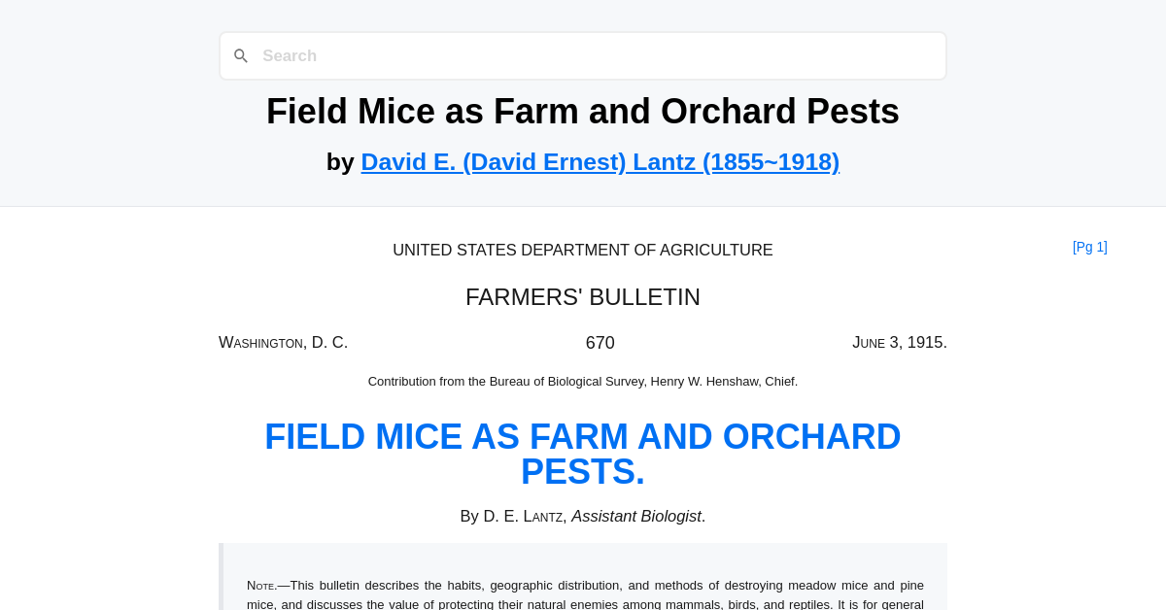Jump to Page 1 using the [Pg 1] link
The width and height of the screenshot is (1166, 610).
(x=1089, y=247)
